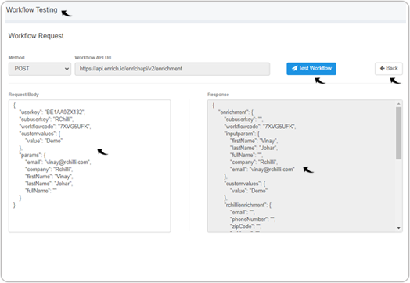
Task: Click the Method dropdown chevron arrow
Action: pyautogui.click(x=67, y=69)
